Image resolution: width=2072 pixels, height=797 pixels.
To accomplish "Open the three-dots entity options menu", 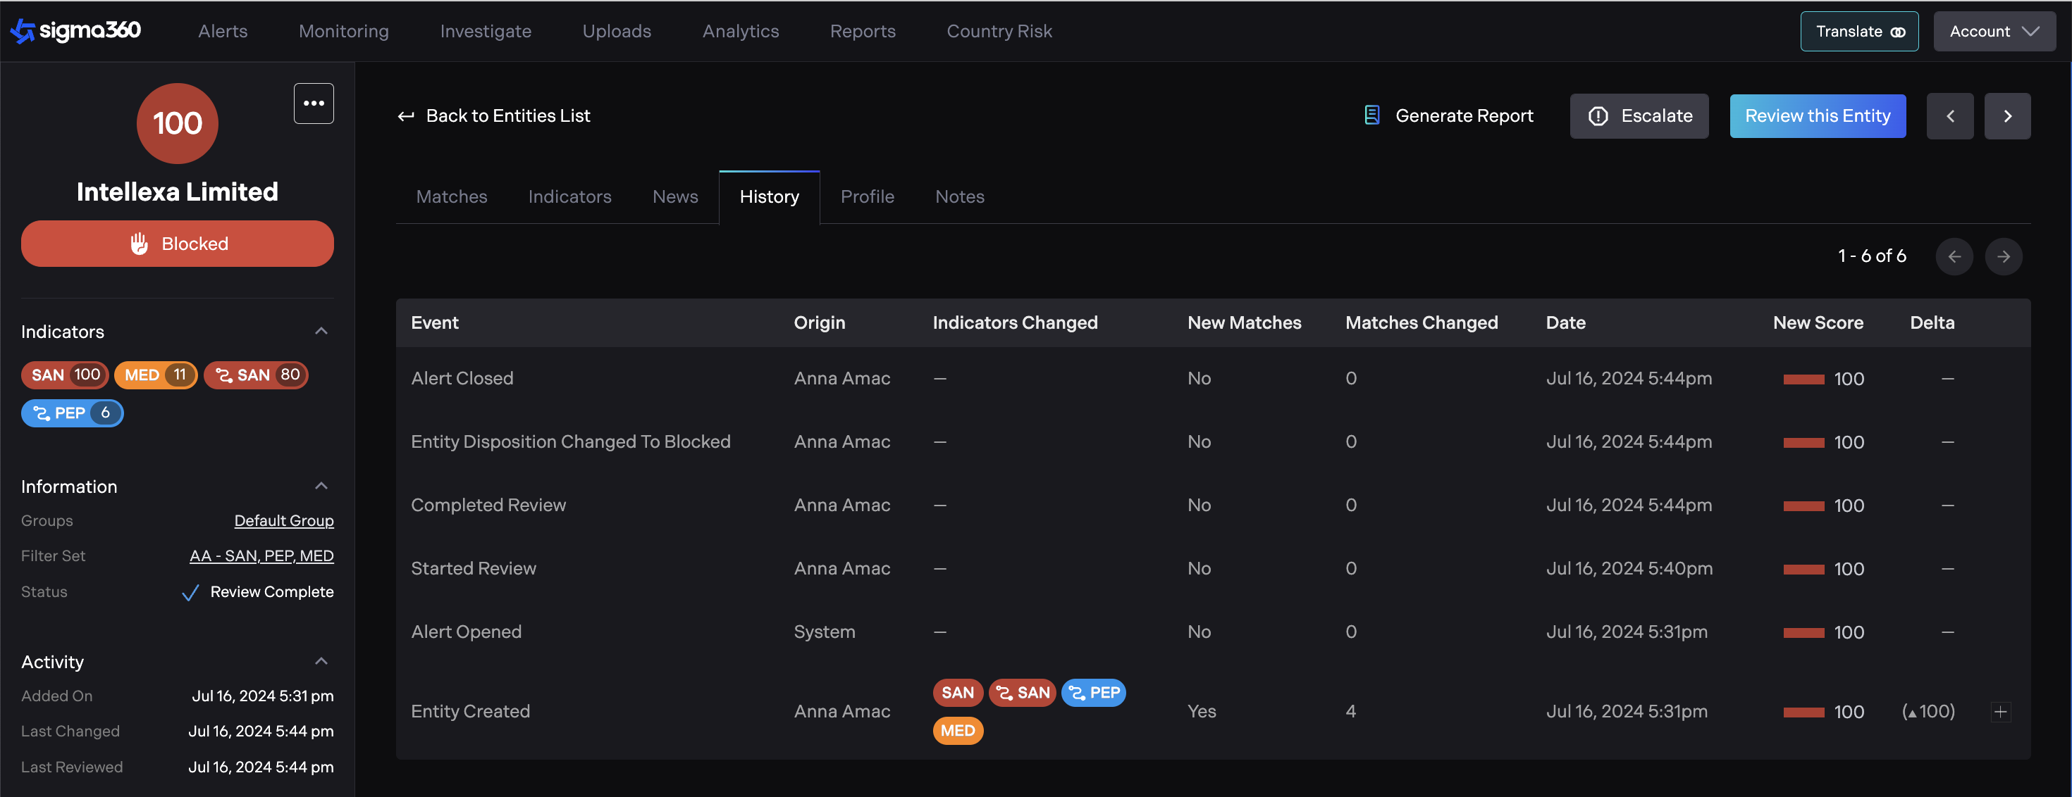I will [x=313, y=103].
